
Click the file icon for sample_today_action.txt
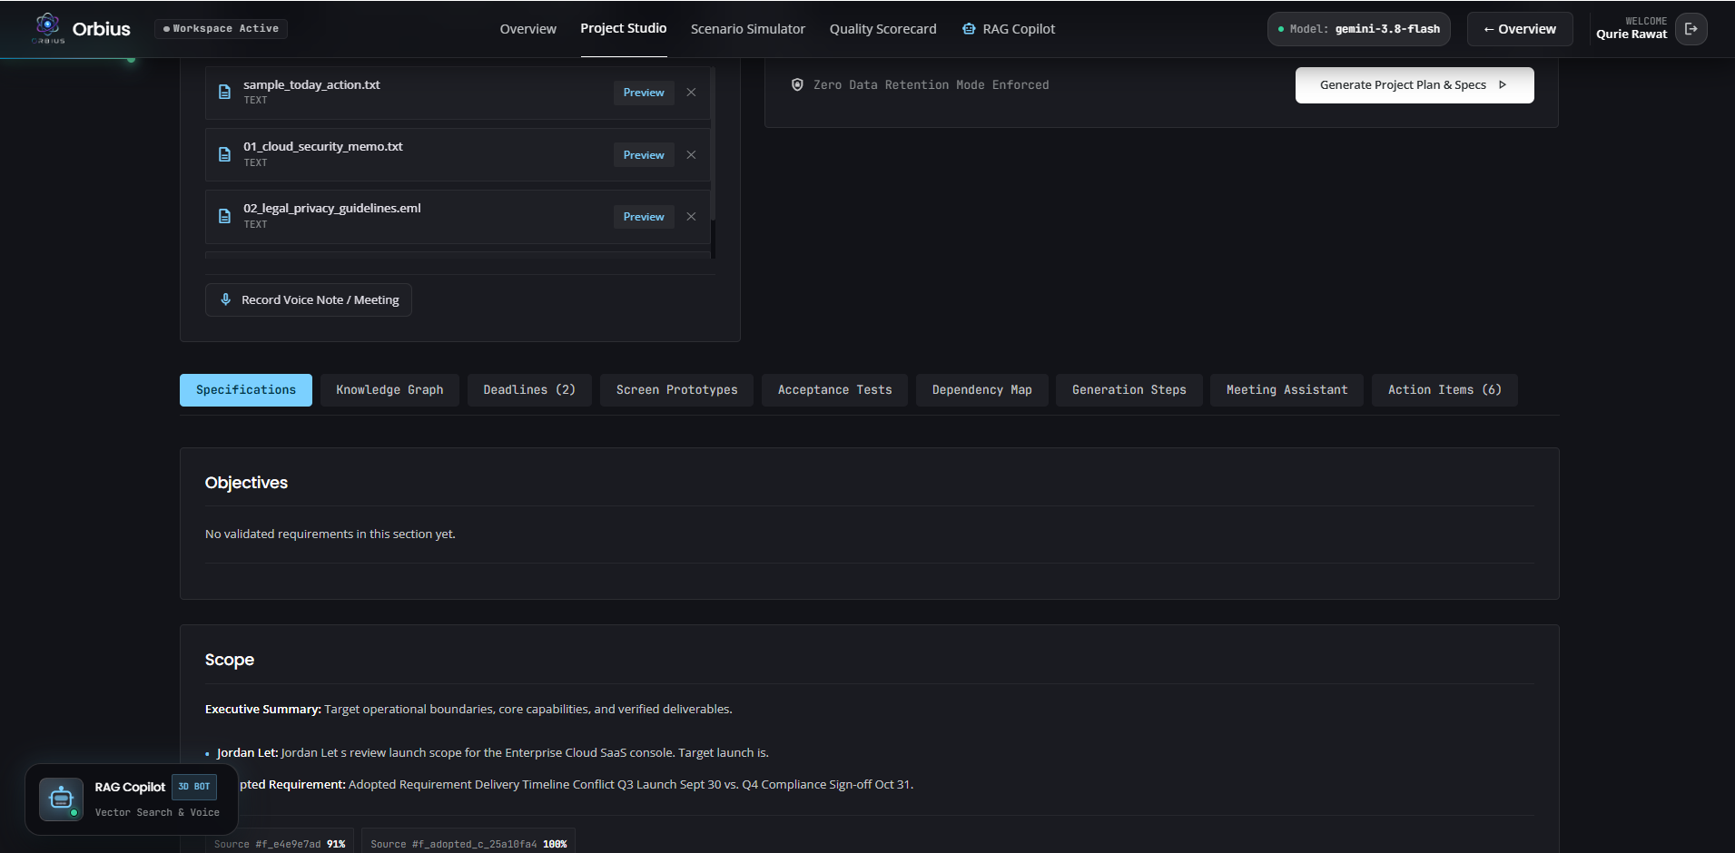[x=224, y=93]
